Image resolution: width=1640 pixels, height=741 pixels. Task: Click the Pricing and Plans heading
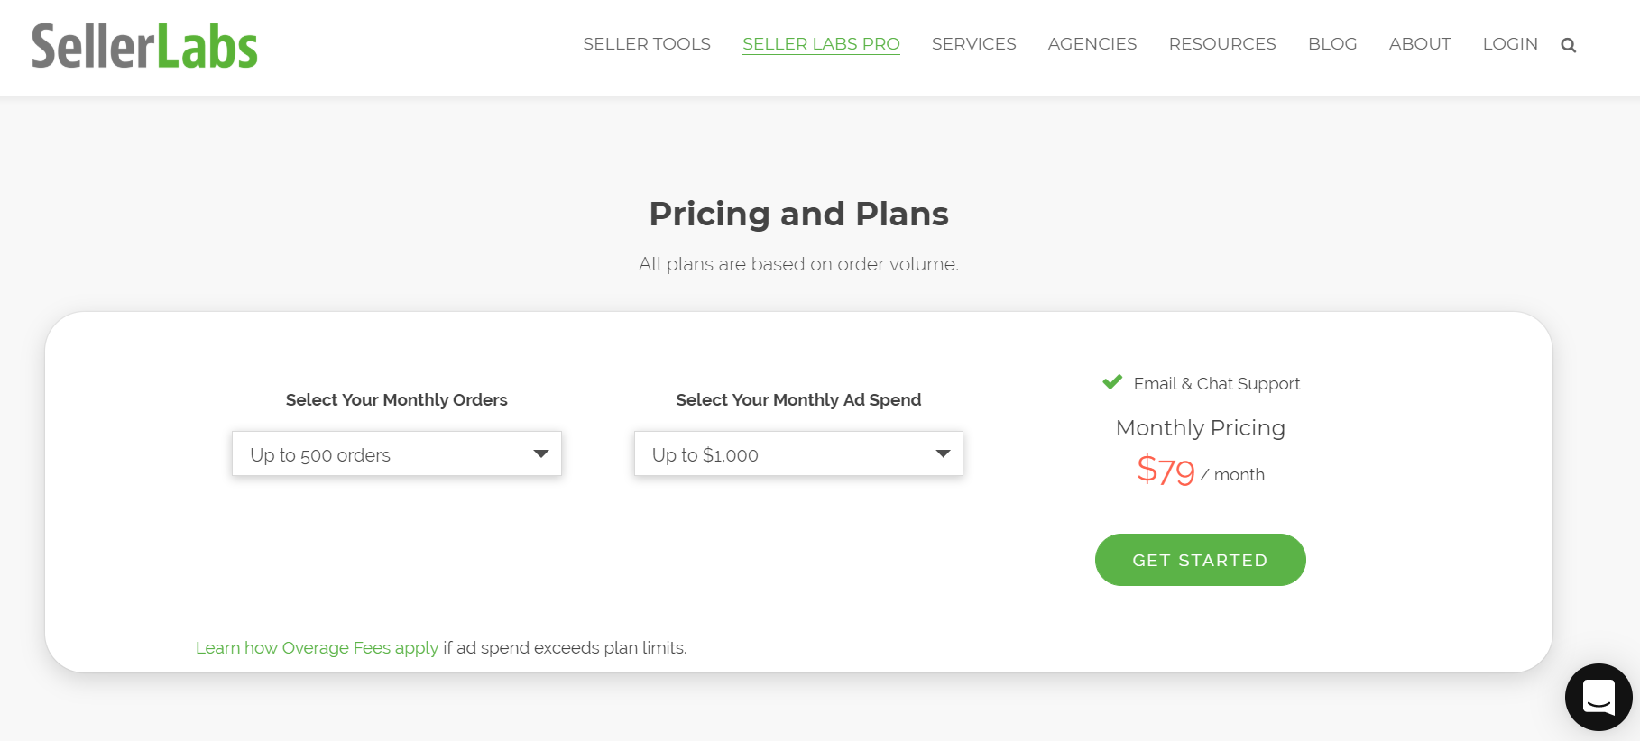(797, 214)
